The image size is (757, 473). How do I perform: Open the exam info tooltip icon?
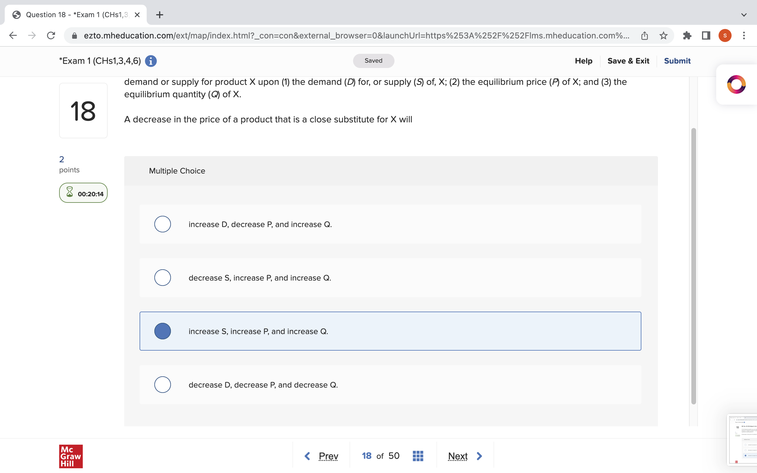[151, 61]
